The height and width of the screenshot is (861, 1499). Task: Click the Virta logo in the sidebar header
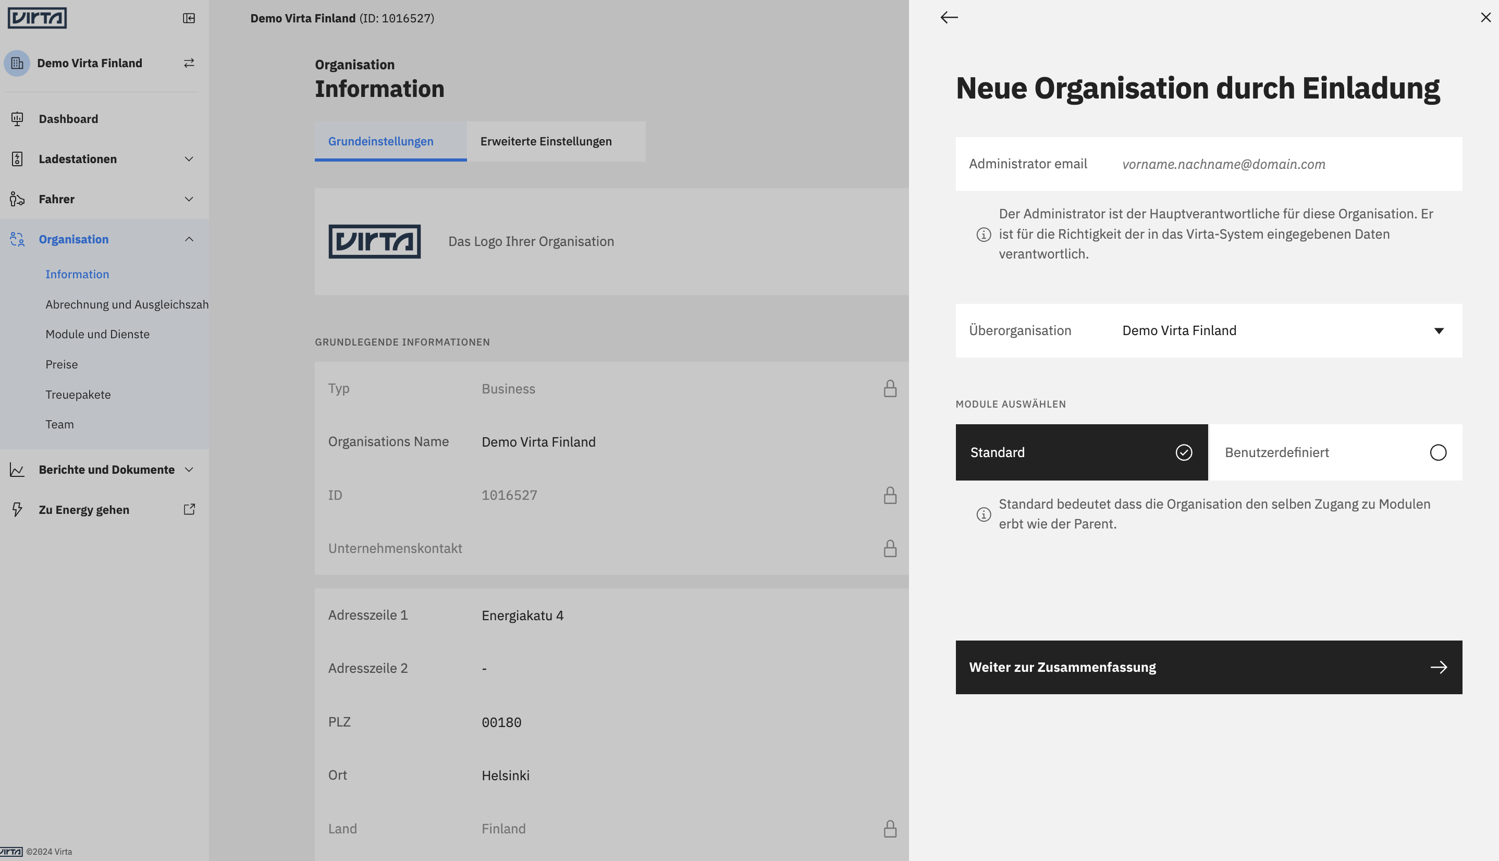coord(36,18)
